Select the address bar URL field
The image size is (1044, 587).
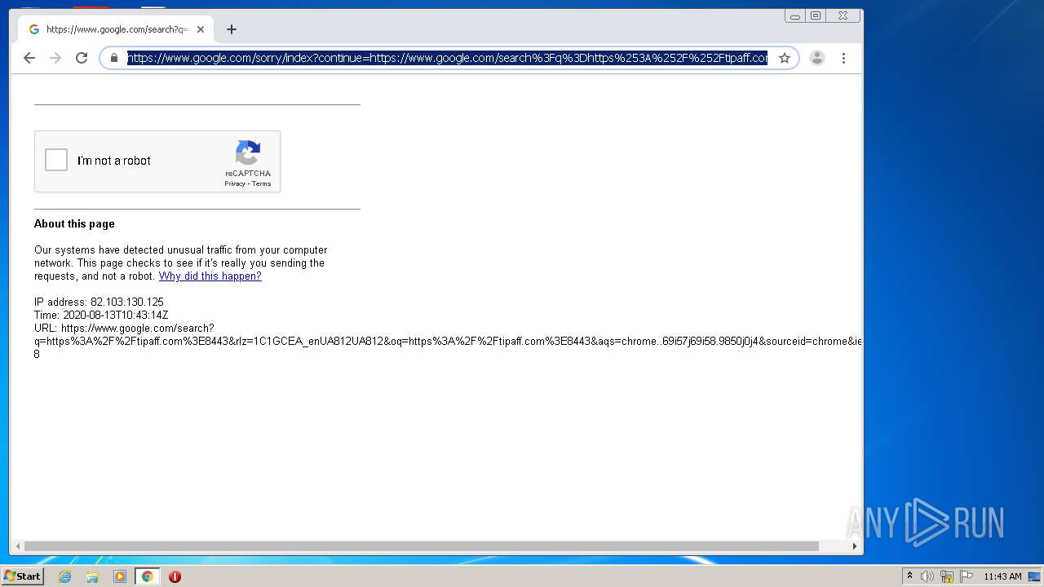tap(447, 58)
